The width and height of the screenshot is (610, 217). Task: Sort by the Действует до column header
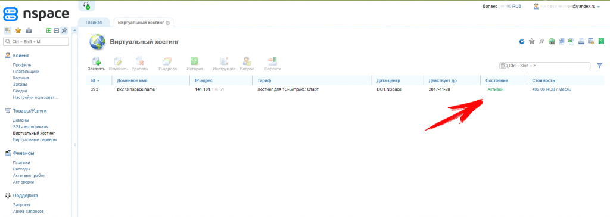pyautogui.click(x=452, y=80)
